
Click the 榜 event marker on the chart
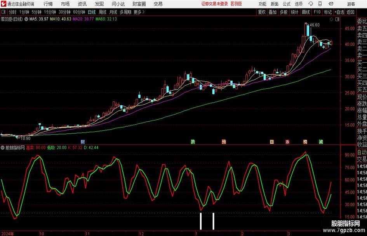coord(305,142)
